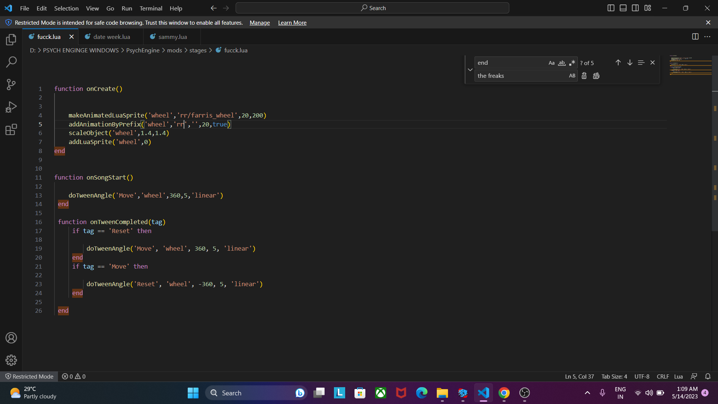
Task: Collapse the replace input chevron
Action: (x=470, y=70)
